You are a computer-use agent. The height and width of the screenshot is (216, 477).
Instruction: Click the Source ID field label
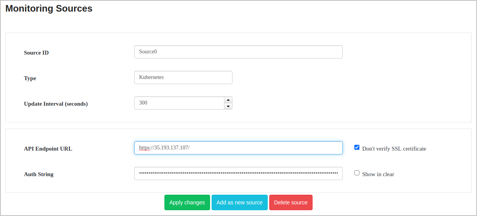(36, 53)
